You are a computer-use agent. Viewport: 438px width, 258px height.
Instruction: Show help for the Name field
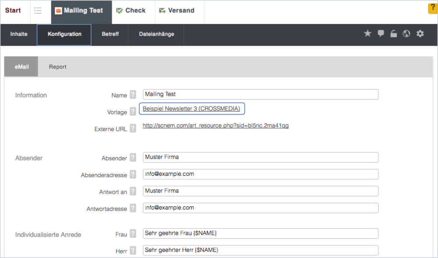[133, 95]
